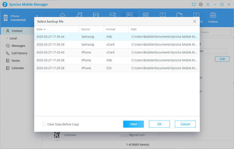
Task: Click the Messages speech bubble icon
Action: coord(8,46)
